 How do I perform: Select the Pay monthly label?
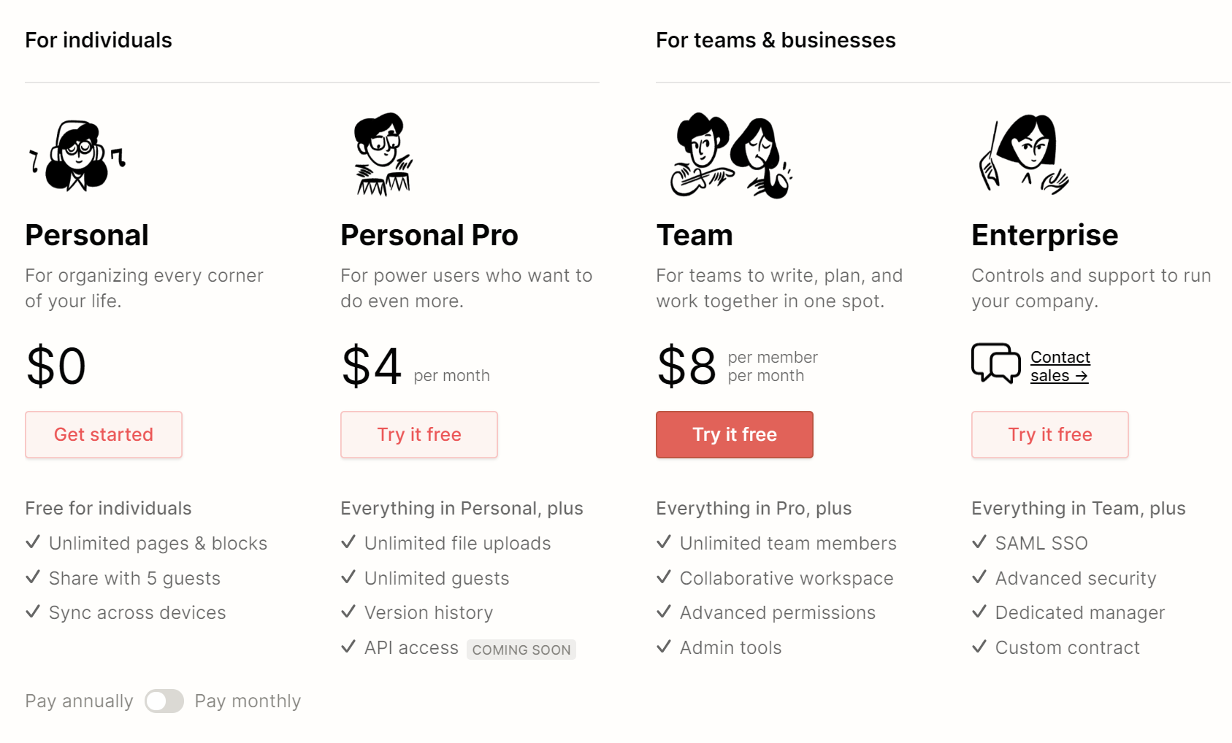click(x=248, y=701)
